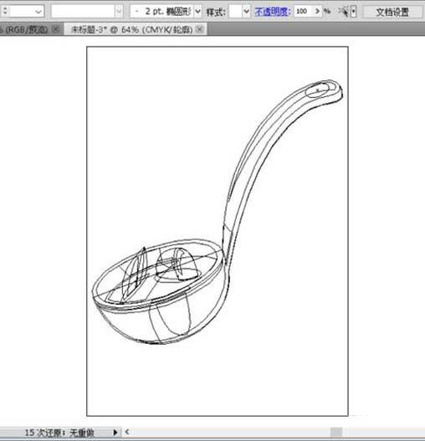Open the 不透明度 opacity panel link
425x441 pixels.
272,12
